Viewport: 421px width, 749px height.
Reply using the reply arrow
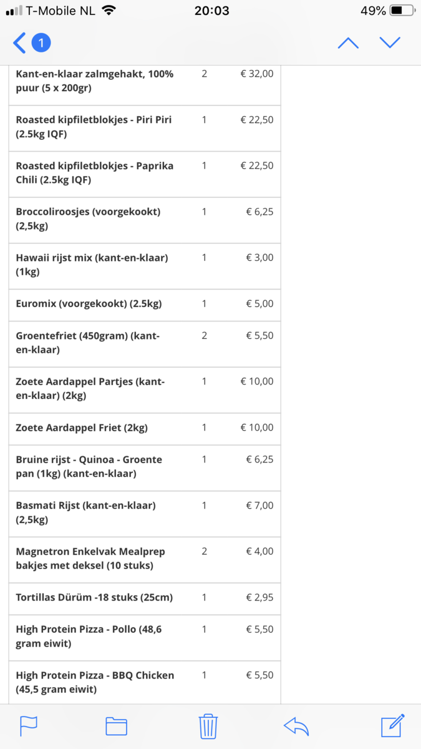click(296, 726)
